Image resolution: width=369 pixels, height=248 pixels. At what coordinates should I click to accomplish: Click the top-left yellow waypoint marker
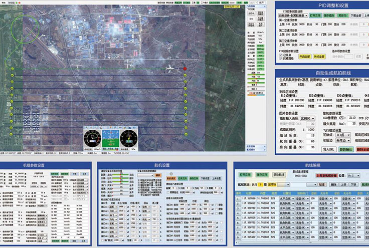coord(12,69)
